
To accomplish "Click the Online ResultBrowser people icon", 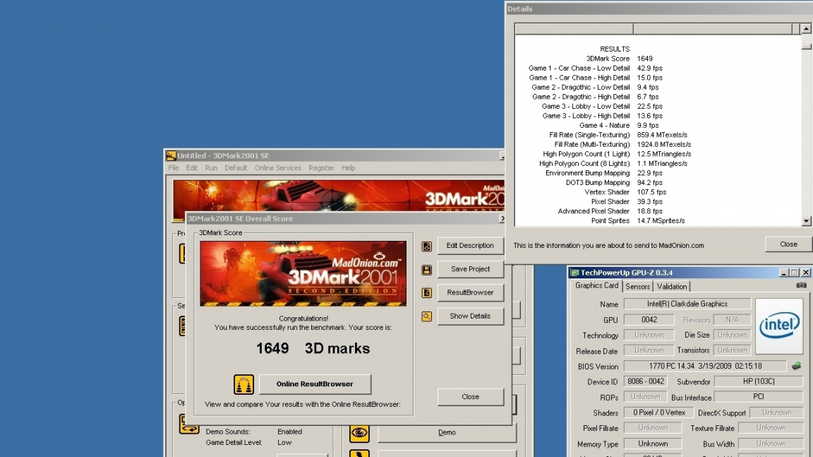I will pyautogui.click(x=243, y=384).
